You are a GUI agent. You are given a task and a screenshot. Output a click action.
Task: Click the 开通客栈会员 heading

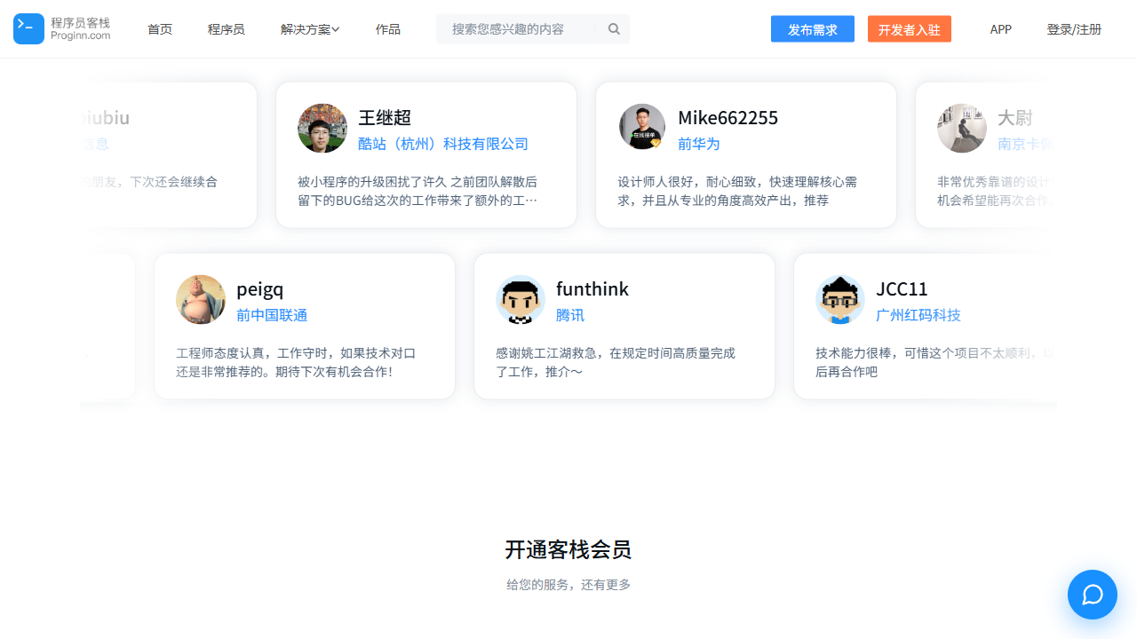(x=568, y=550)
